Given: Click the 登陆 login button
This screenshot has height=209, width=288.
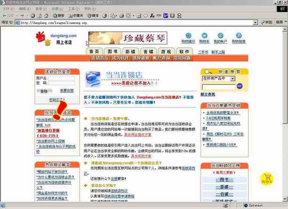Looking at the screenshot, I should 44,91.
